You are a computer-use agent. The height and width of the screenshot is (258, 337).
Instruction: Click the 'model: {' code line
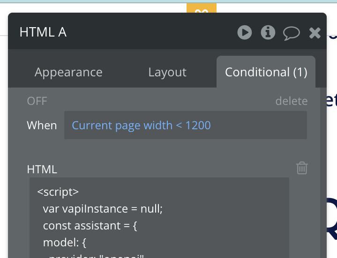64,242
